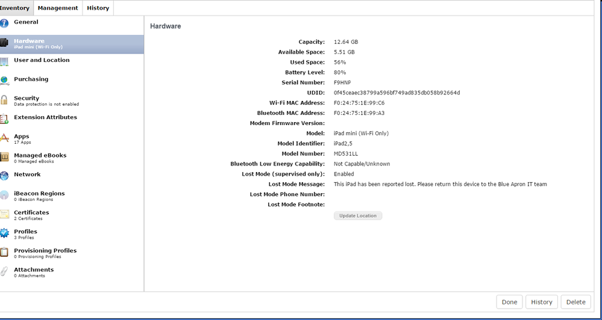Switch to the Inventory tab
Screen dimensions: 602x320
tap(15, 8)
